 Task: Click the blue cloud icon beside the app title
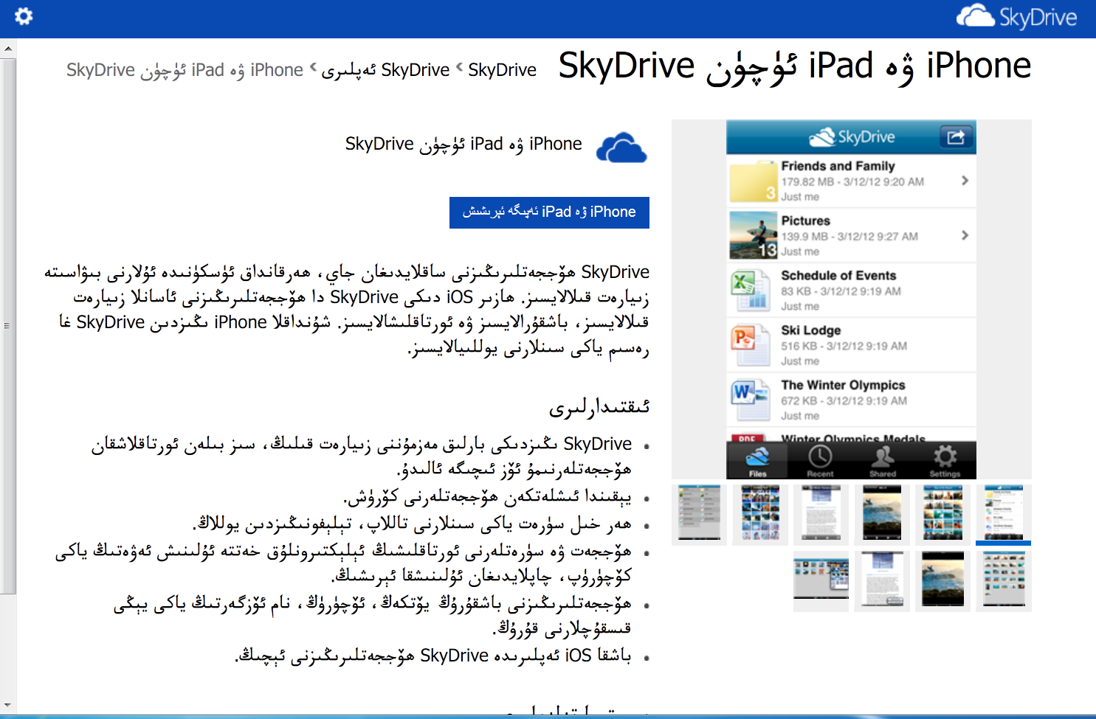pos(621,147)
